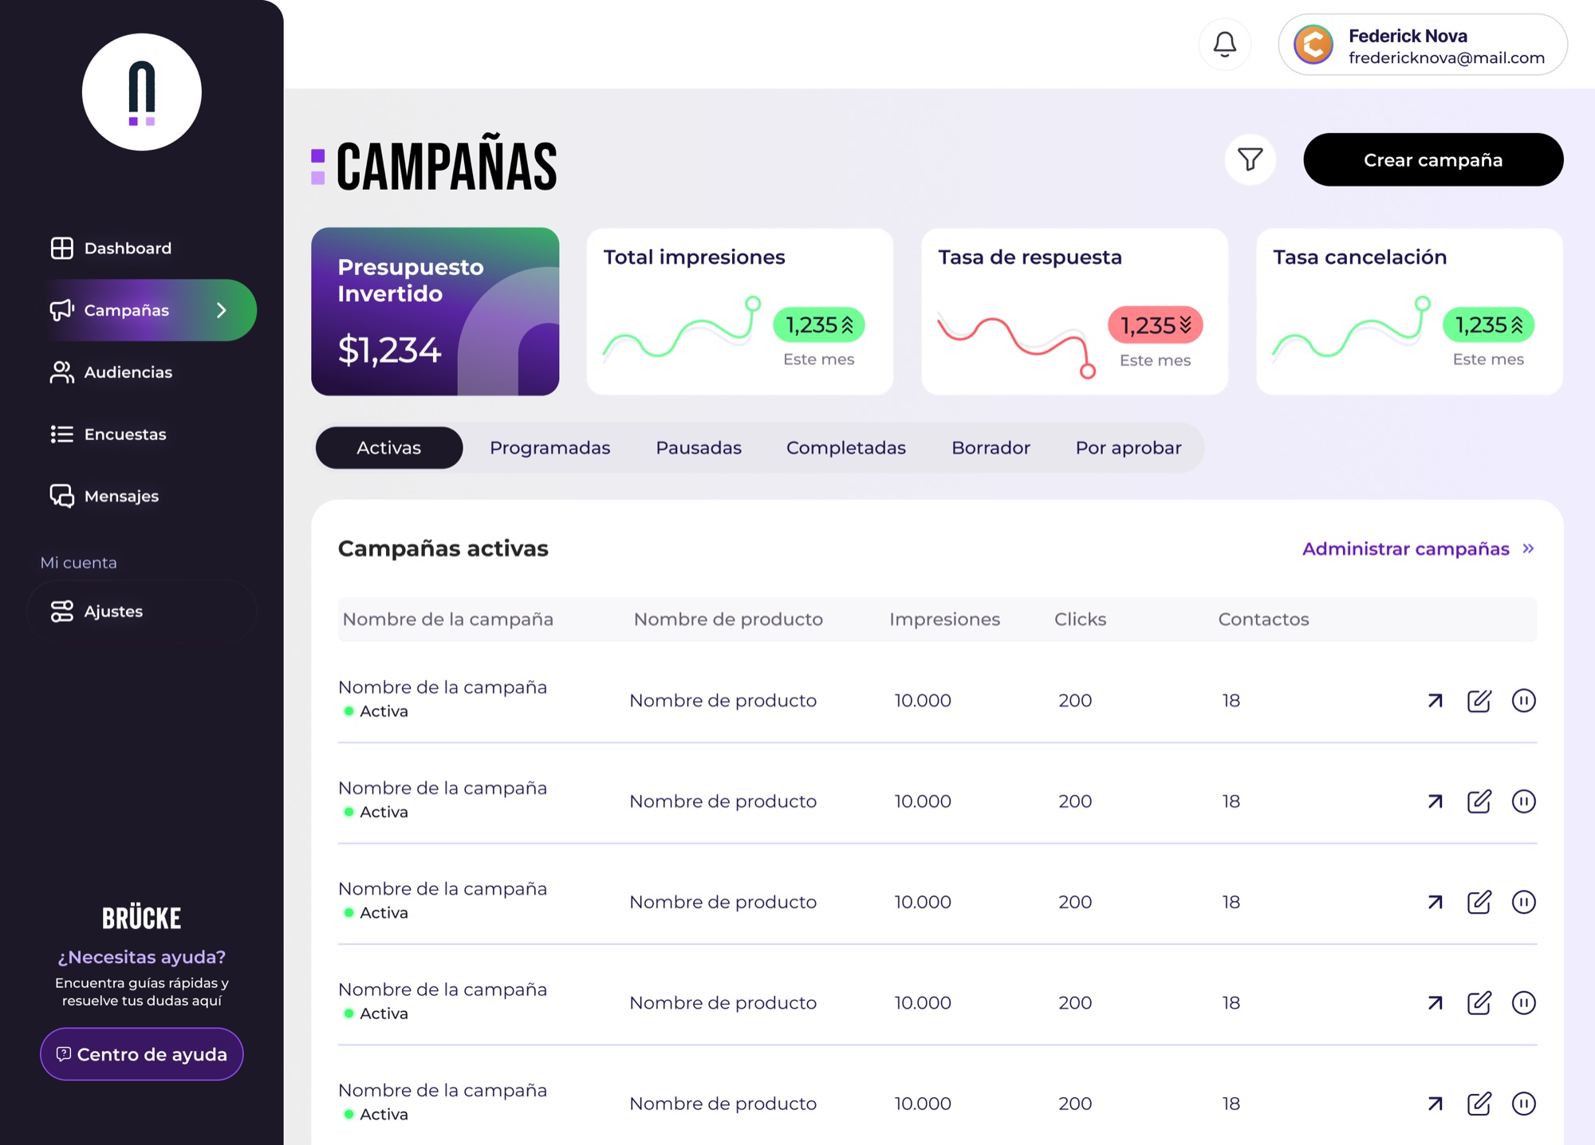Click the Impresiones column header
The height and width of the screenshot is (1145, 1595).
(944, 620)
